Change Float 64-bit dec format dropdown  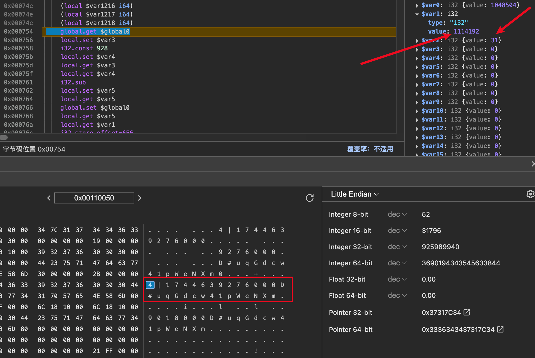pyautogui.click(x=397, y=295)
